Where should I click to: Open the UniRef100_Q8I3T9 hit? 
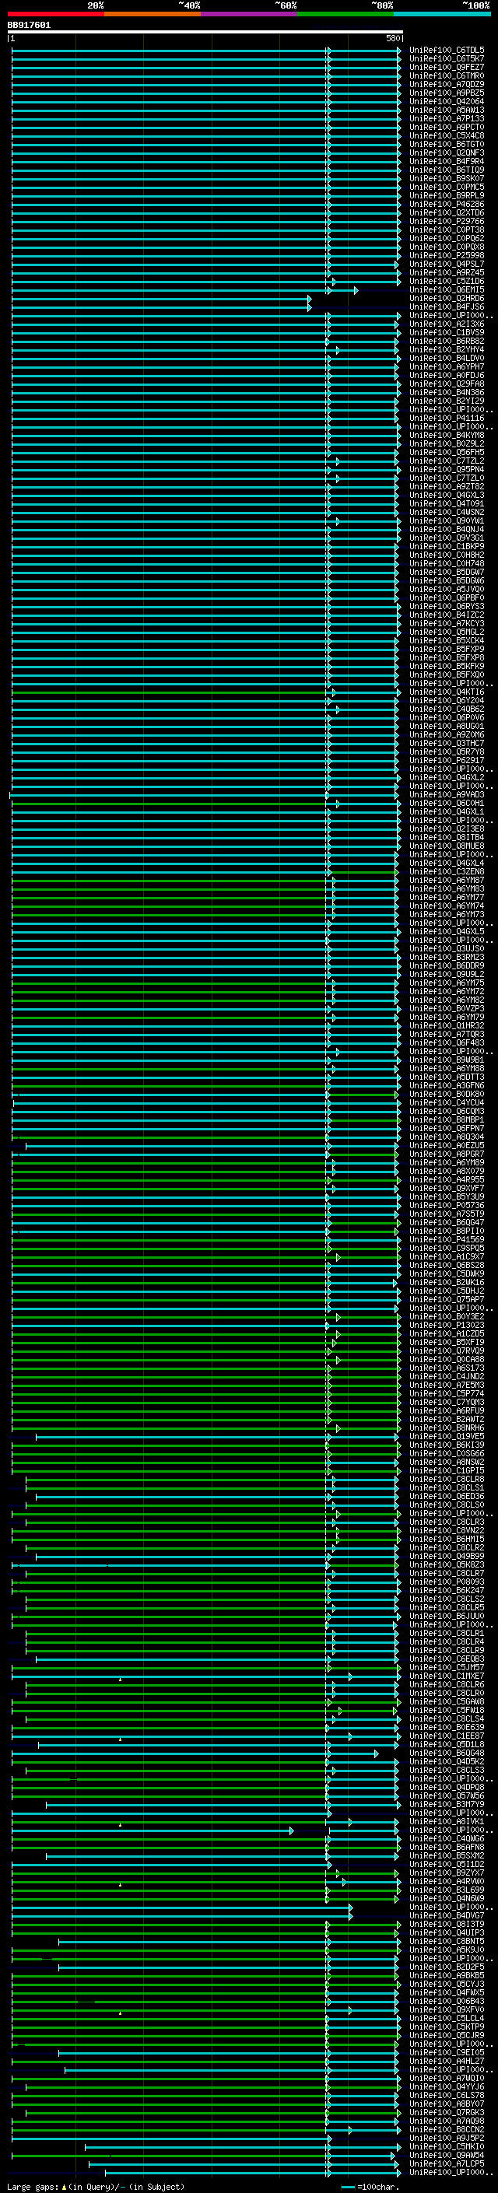click(447, 1924)
